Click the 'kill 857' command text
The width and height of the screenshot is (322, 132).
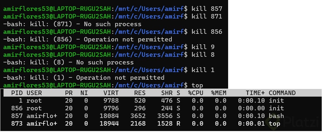pyautogui.click(x=207, y=9)
